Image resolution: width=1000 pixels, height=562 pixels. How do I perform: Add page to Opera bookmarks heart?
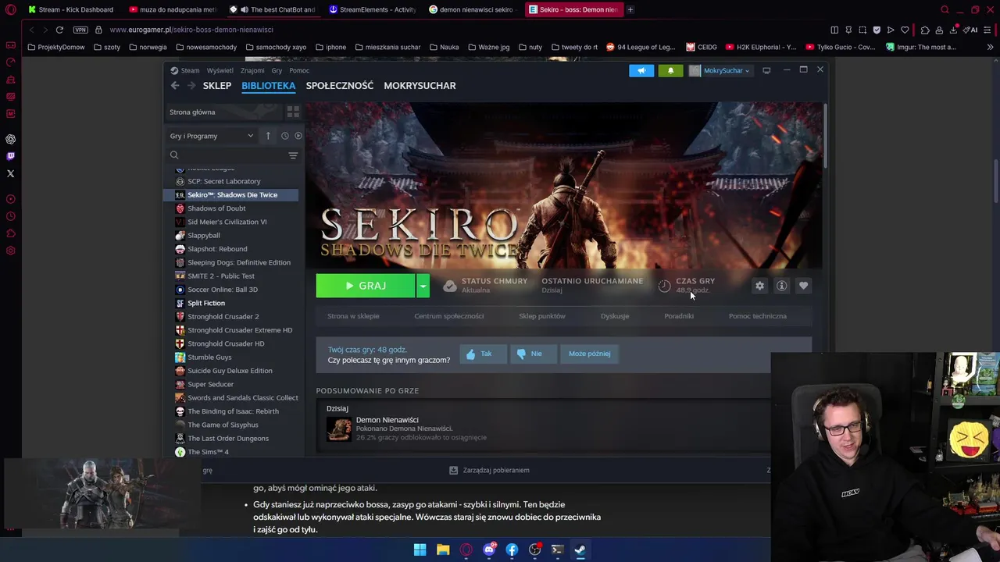[905, 30]
